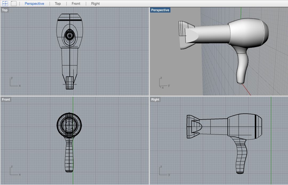Image resolution: width=288 pixels, height=185 pixels.
Task: Switch to the Top tab
Action: point(58,3)
